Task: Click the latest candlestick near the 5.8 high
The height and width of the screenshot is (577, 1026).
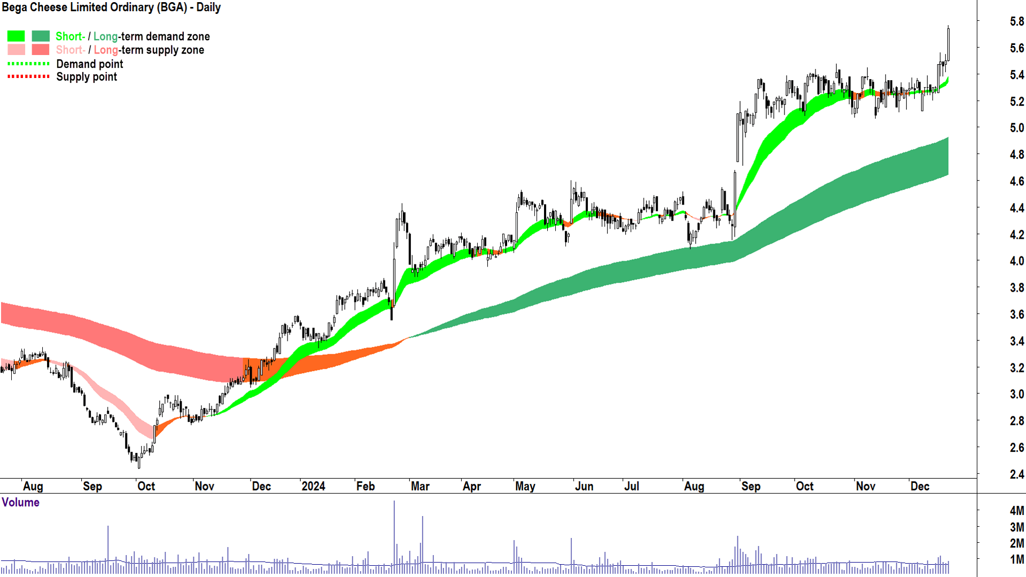Action: point(949,43)
